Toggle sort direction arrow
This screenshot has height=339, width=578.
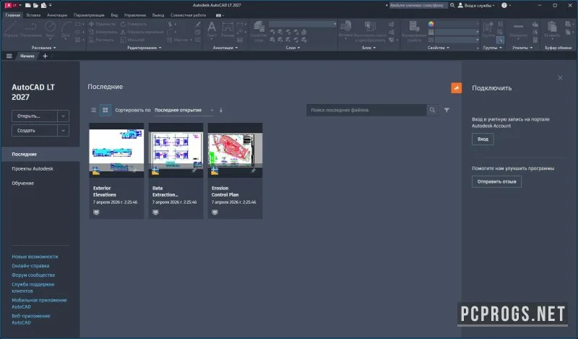pyautogui.click(x=221, y=110)
